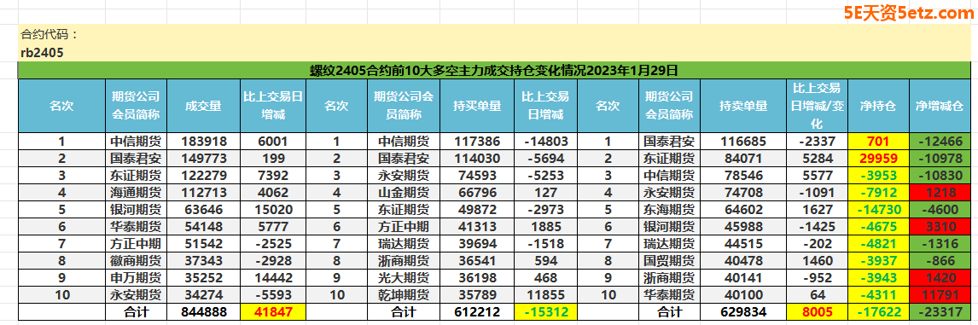The width and height of the screenshot is (978, 325).
Task: Click the 银河期货 value 15020 cell
Action: pyautogui.click(x=271, y=209)
